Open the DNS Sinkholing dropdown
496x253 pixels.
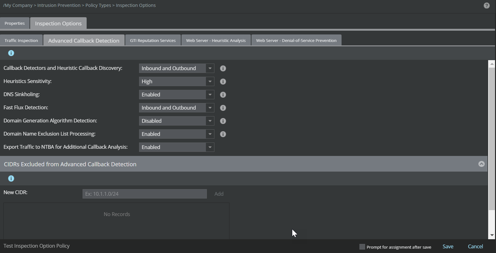(x=176, y=95)
